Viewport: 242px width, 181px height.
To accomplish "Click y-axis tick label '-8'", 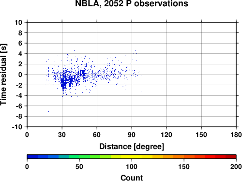I will [x=19, y=117].
